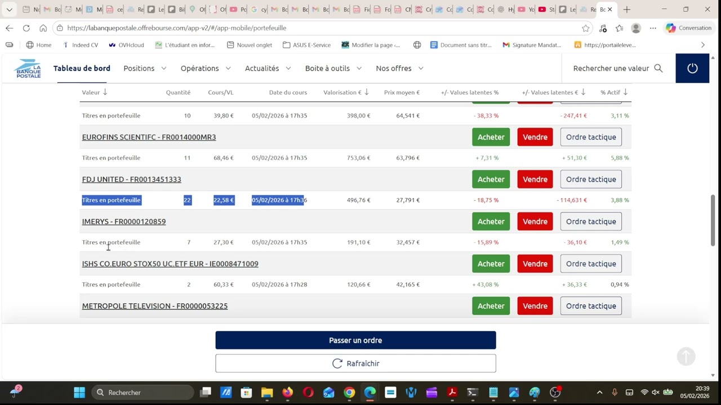Open the browser profile avatar
Screen dimensions: 721x405
pos(636,28)
